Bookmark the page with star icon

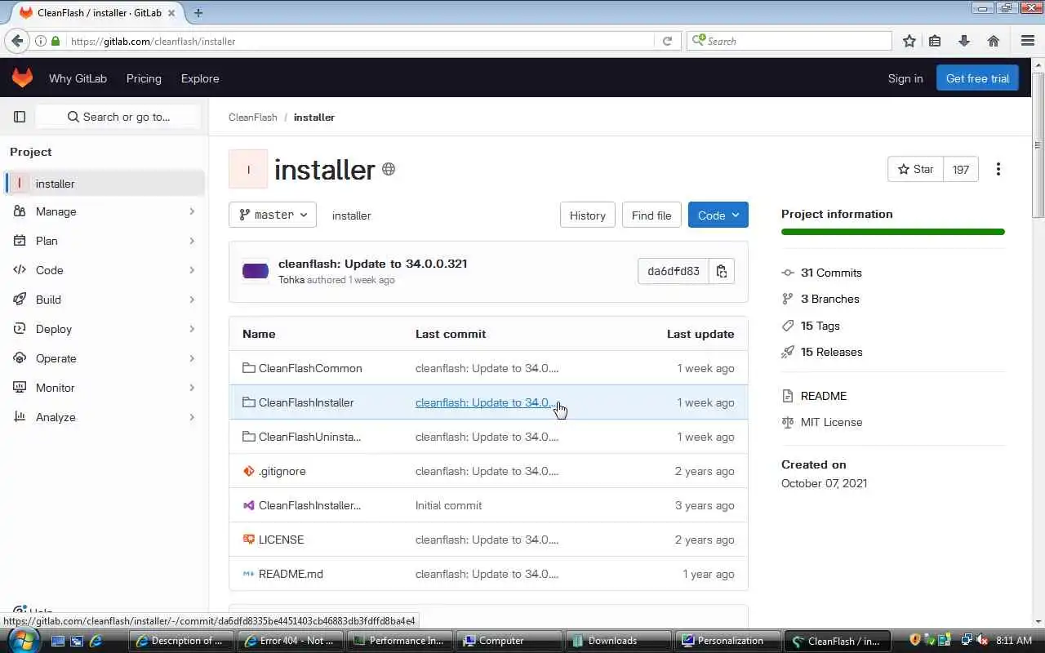tap(909, 41)
